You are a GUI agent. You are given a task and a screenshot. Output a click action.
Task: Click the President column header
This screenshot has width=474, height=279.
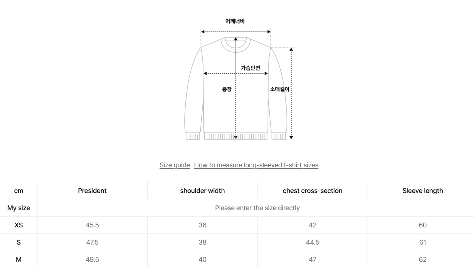tap(92, 191)
